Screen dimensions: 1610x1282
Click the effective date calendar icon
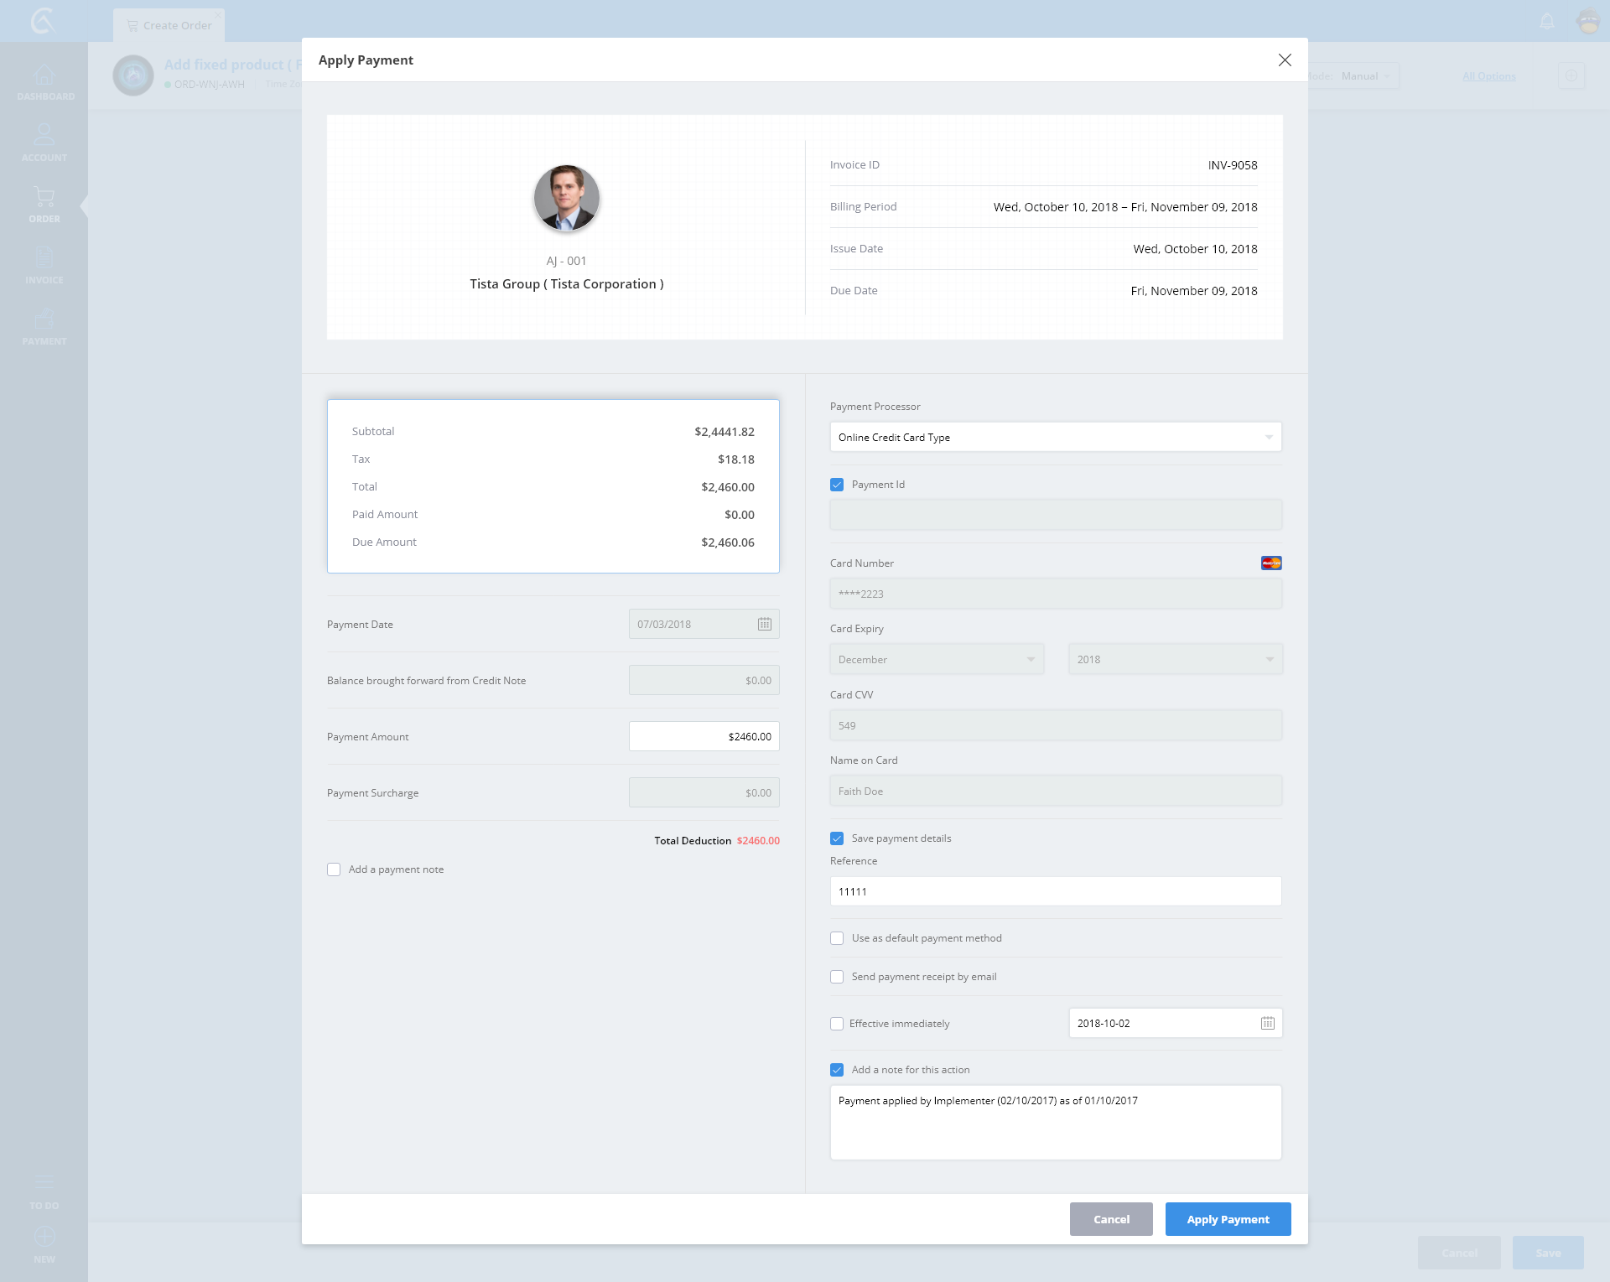[x=1267, y=1023]
